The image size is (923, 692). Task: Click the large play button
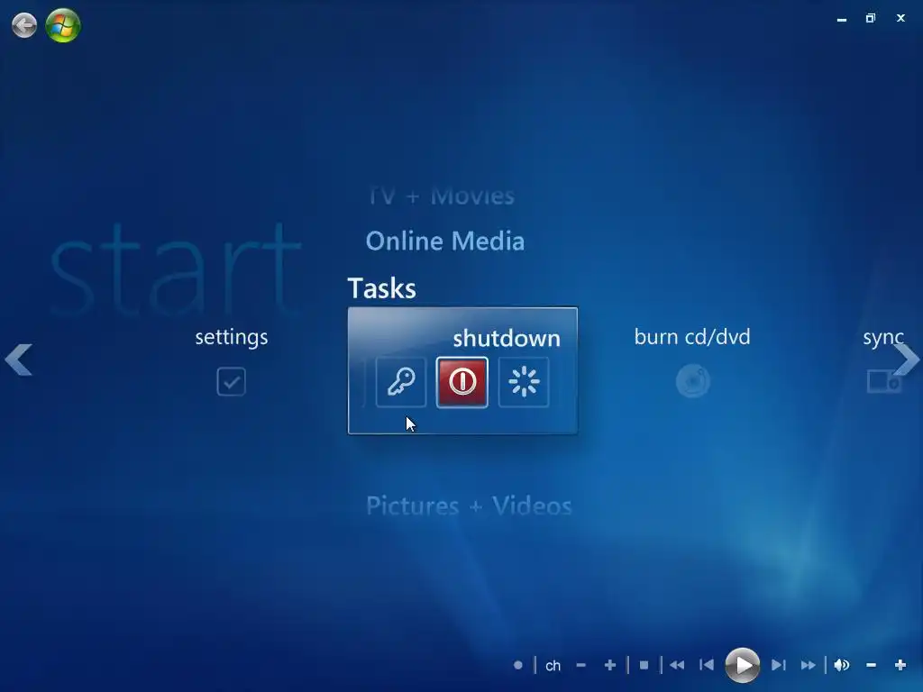pos(743,665)
